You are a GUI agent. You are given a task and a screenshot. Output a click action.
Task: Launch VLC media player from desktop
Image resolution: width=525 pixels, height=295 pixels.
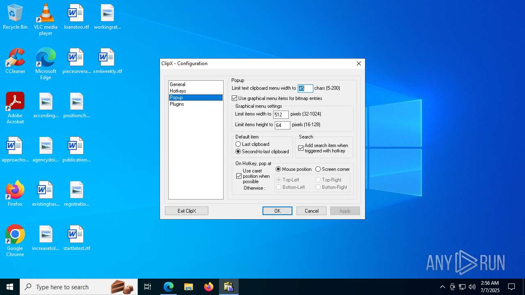46,20
